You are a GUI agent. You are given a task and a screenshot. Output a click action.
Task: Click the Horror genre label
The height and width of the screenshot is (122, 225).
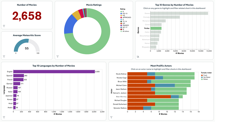pos(147,43)
